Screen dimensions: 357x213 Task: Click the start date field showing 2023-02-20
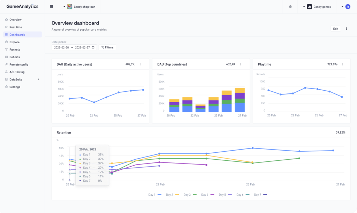coord(62,47)
